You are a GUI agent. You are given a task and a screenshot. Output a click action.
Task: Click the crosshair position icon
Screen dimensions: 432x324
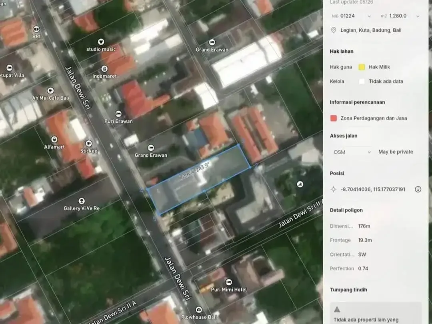333,189
